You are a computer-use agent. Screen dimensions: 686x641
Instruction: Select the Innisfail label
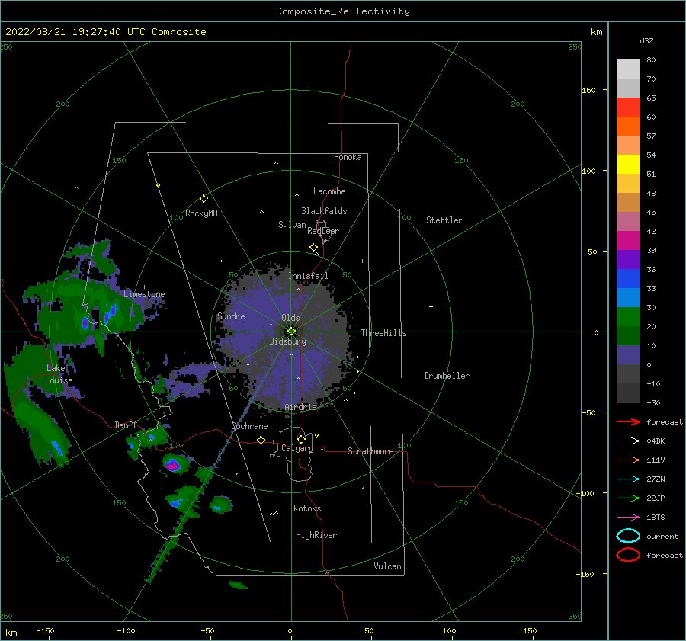point(308,276)
